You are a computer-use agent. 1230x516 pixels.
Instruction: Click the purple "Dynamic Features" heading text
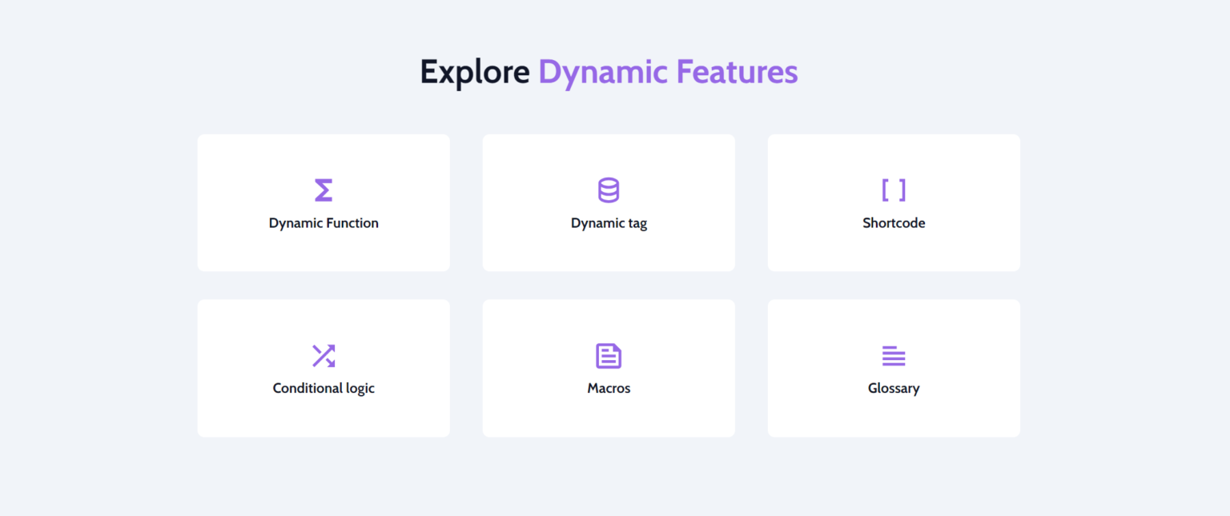[668, 72]
